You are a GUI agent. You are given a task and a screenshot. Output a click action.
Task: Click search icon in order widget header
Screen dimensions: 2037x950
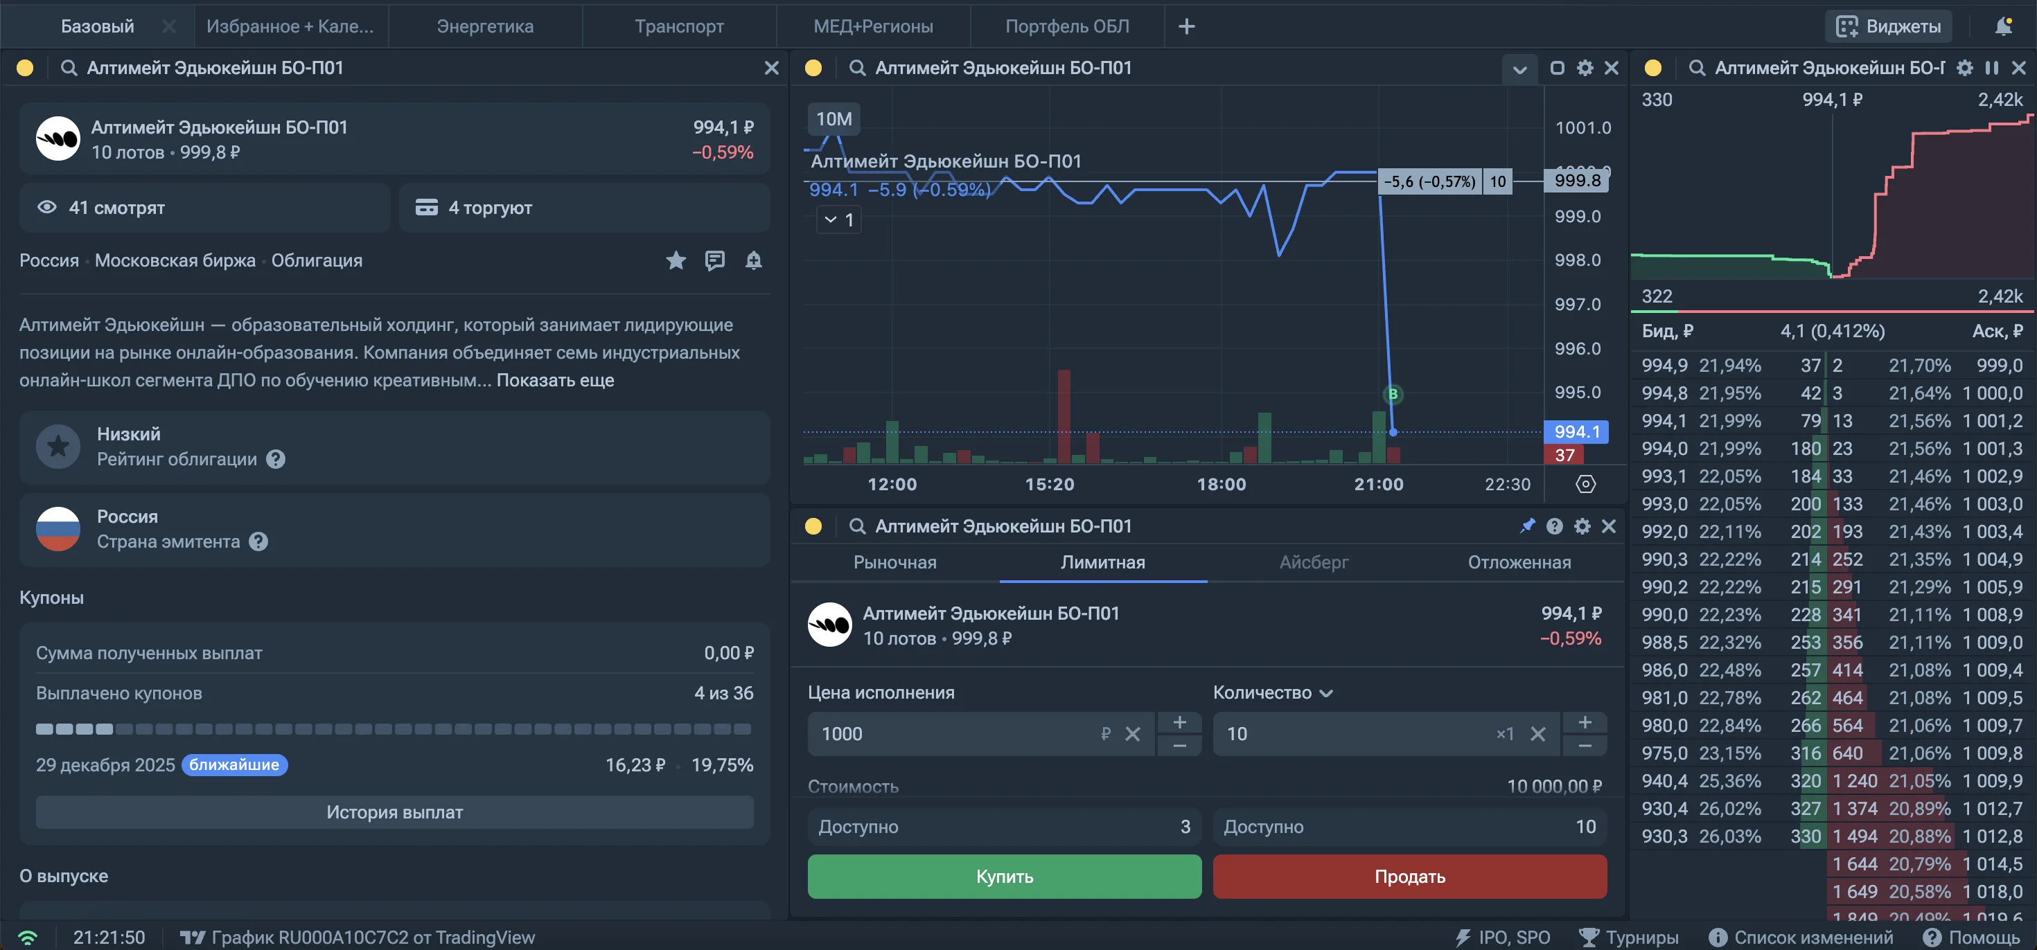pos(857,526)
